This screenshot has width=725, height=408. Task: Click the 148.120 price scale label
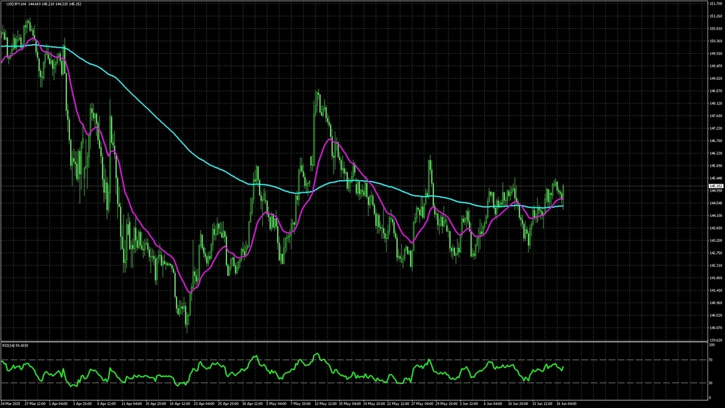715,103
